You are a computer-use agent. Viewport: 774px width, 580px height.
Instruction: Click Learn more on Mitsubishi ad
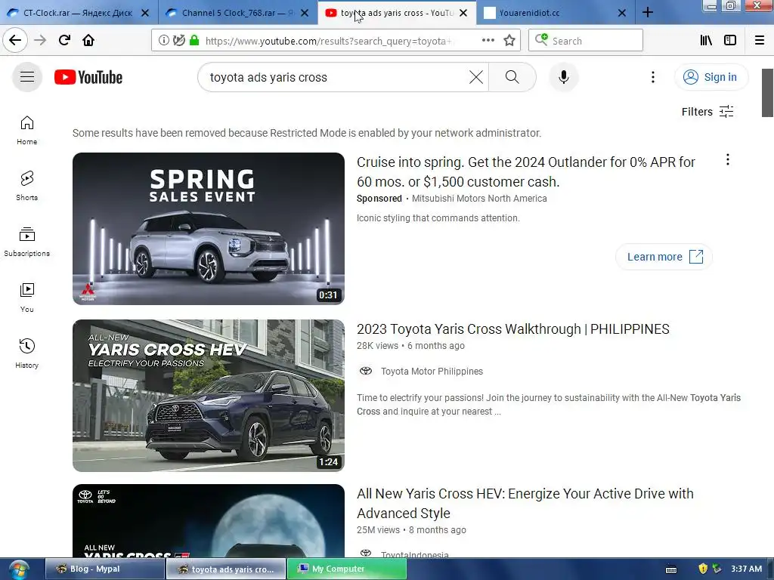664,257
